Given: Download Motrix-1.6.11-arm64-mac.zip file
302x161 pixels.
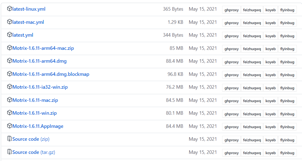Looking at the screenshot, I should coord(43,48).
